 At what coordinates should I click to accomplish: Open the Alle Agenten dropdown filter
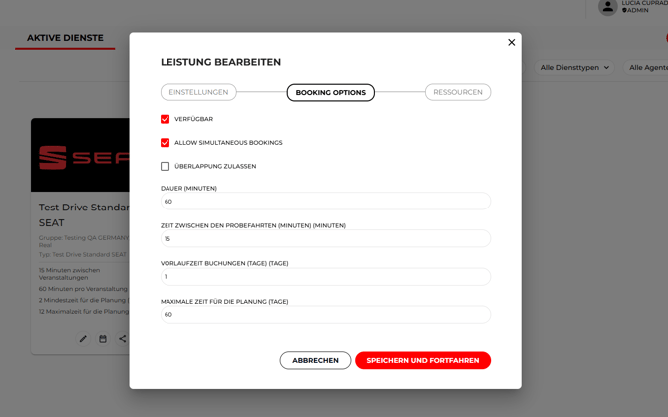coord(646,68)
